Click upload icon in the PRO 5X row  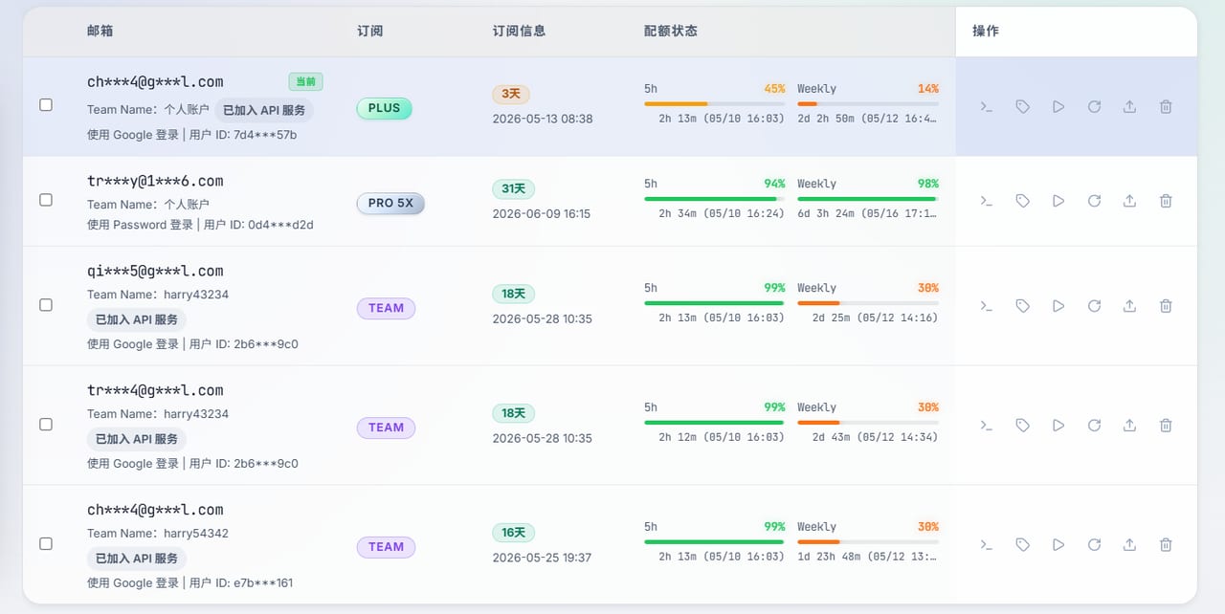click(1129, 201)
